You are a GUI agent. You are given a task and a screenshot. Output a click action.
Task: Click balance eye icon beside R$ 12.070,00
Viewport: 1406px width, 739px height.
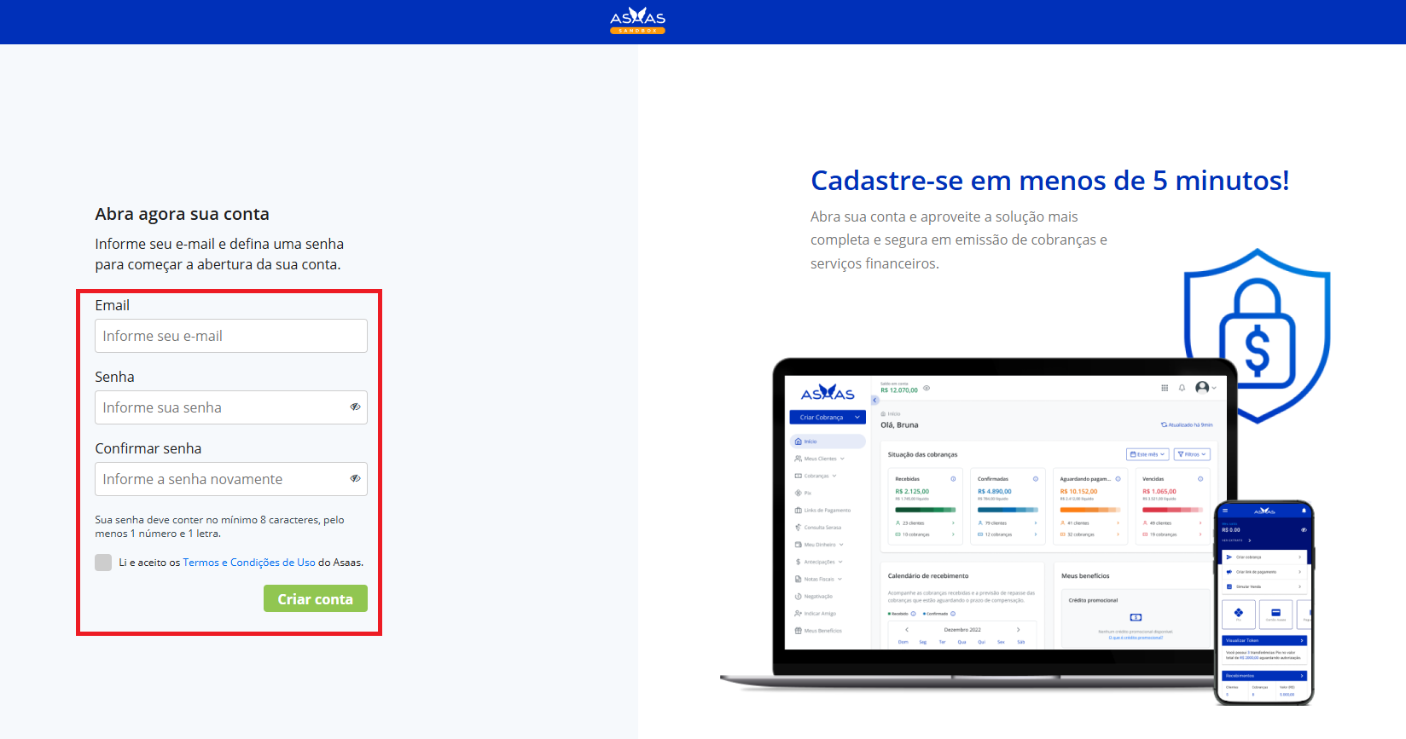tap(927, 389)
